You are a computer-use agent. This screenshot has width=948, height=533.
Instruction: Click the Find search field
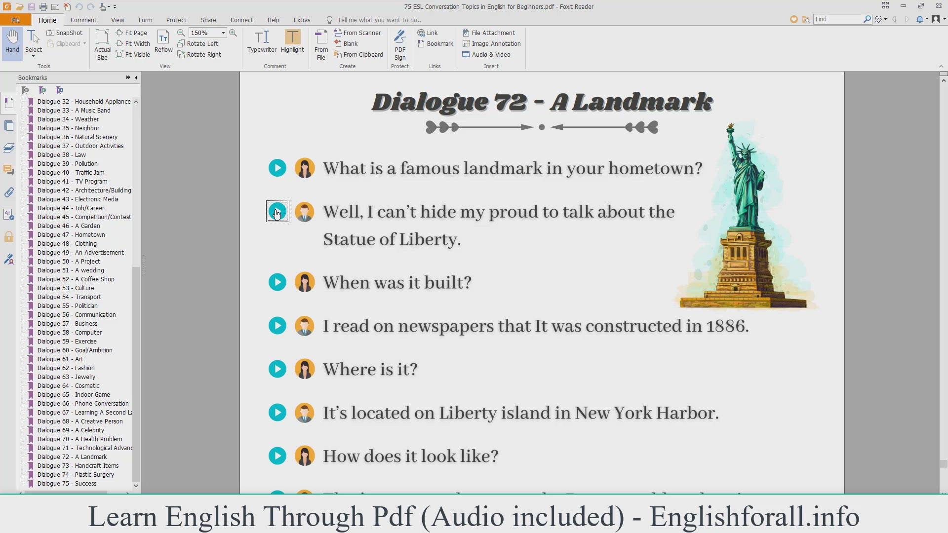coord(838,19)
